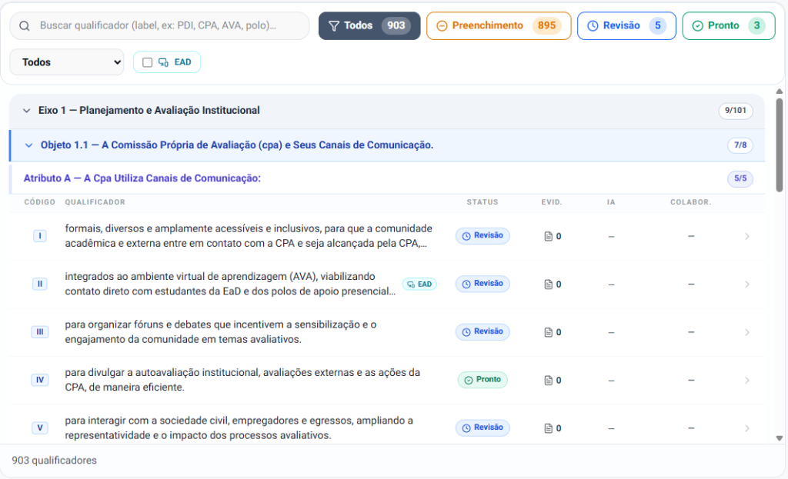Click Revisão status badge on row II
788x479 pixels.
(x=482, y=284)
